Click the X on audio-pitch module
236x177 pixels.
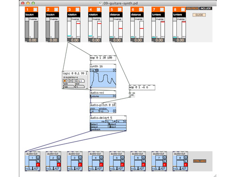click(x=115, y=111)
